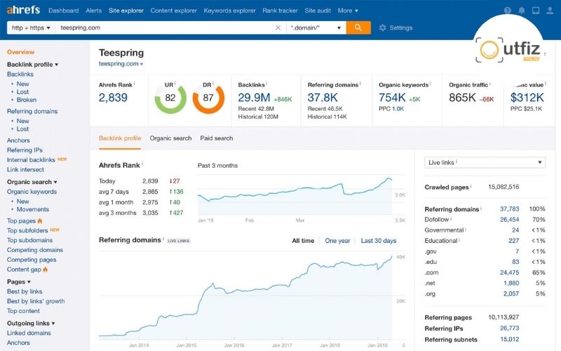Open Referring IPs in sidebar
Image resolution: width=561 pixels, height=351 pixels.
pos(25,150)
